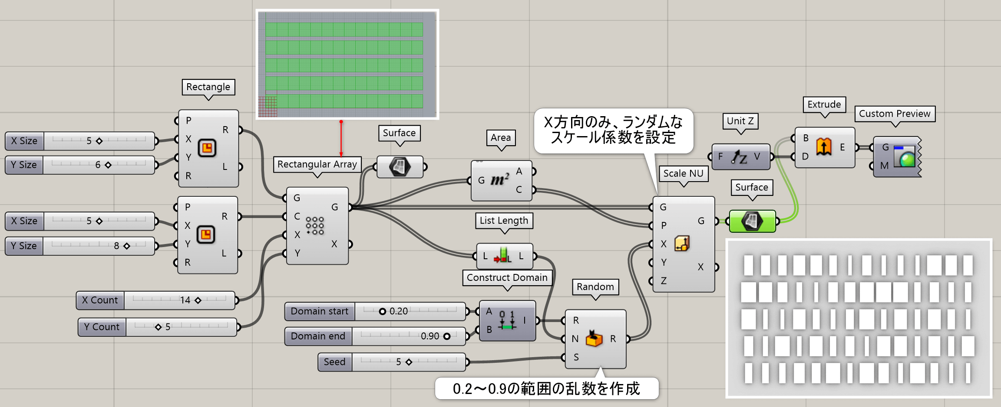Open the green grid array preview thumbnail

[347, 64]
